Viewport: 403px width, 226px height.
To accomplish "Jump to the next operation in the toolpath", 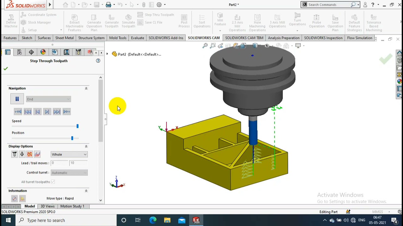I will [57, 112].
